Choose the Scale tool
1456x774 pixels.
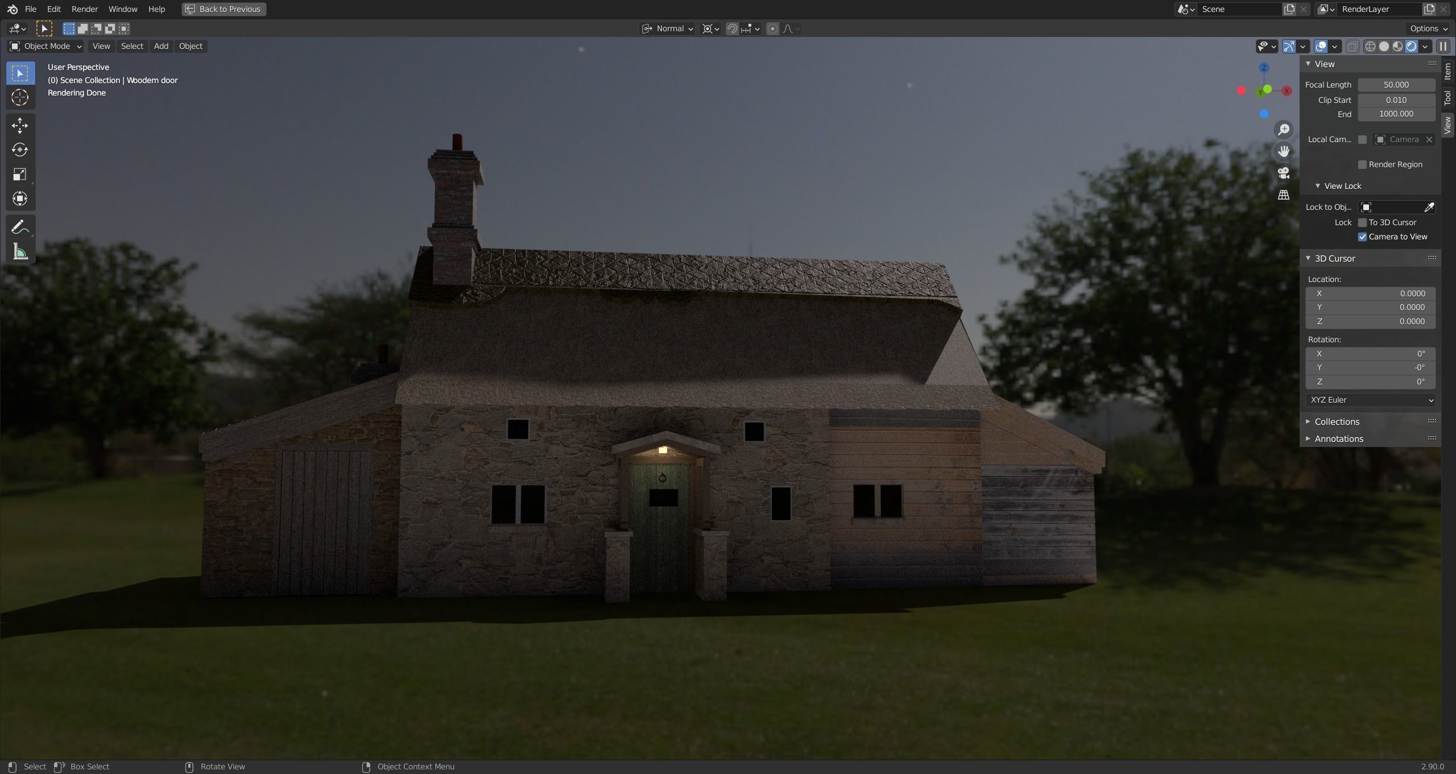(x=20, y=174)
